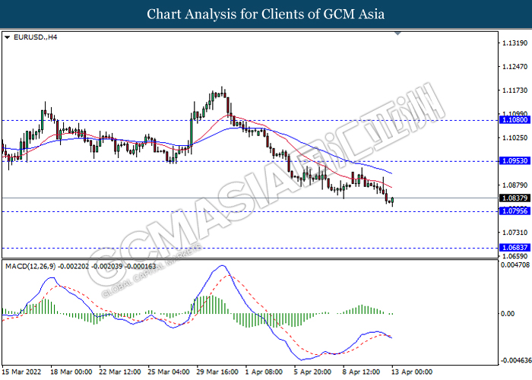532x380 pixels.
Task: Select the 1.10800 resistance level label
Action: pos(515,120)
